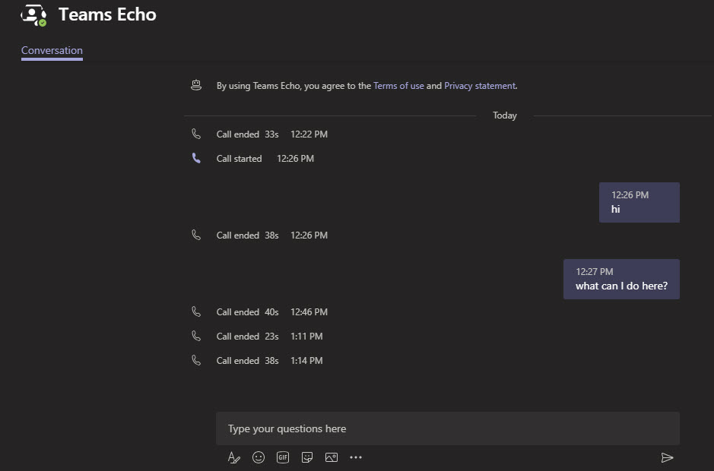Attach an image to the message
The image size is (714, 471).
pyautogui.click(x=332, y=457)
